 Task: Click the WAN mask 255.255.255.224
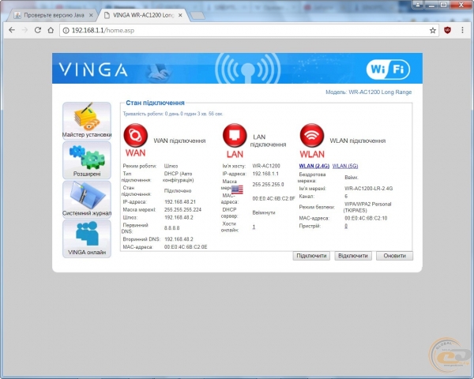coord(183,209)
